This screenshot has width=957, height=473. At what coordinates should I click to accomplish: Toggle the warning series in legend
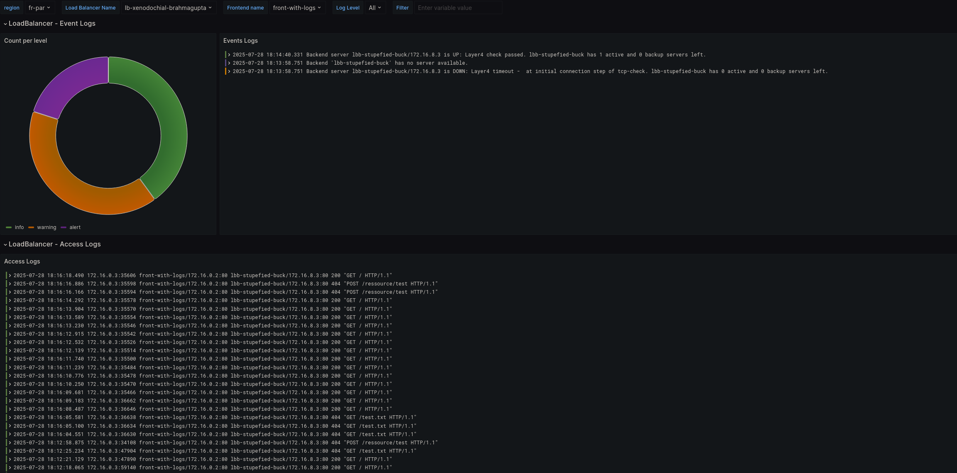(x=46, y=227)
